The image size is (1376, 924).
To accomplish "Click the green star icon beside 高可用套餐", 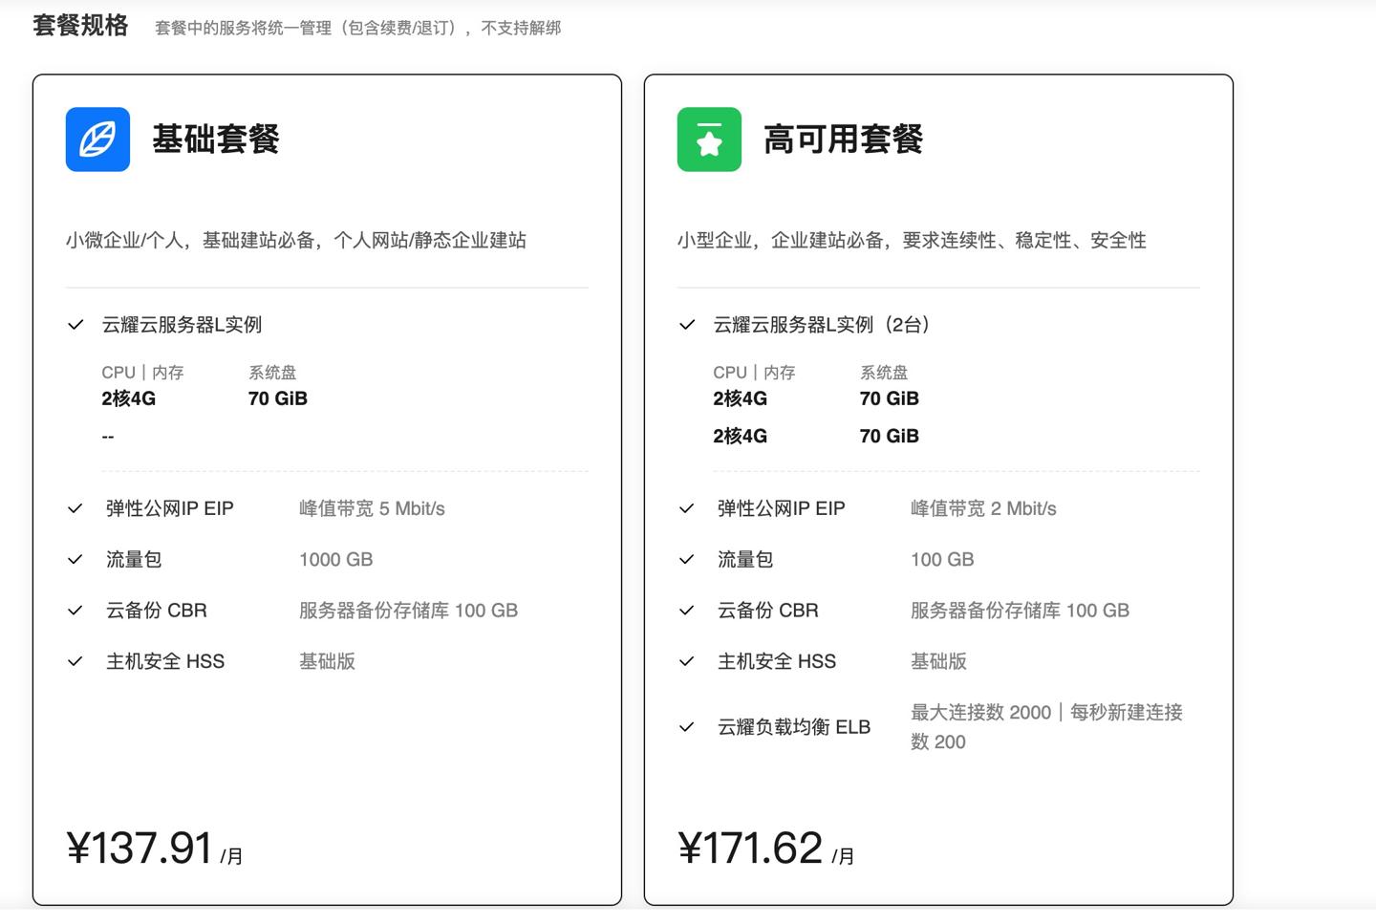I will (x=708, y=140).
